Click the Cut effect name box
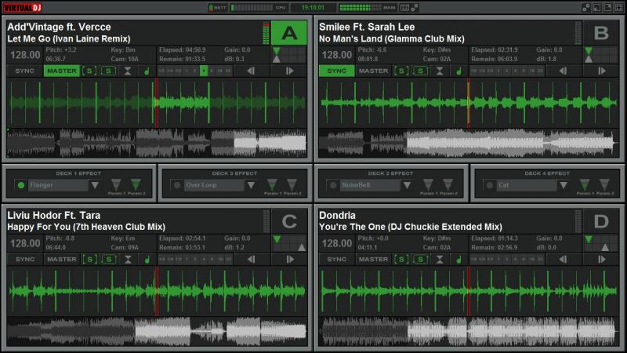The height and width of the screenshot is (353, 627). point(527,185)
